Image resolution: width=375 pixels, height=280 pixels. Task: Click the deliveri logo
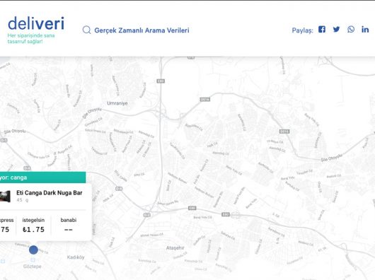(x=36, y=23)
